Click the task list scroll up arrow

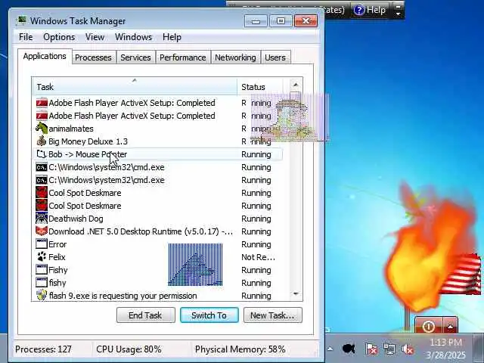coord(296,85)
